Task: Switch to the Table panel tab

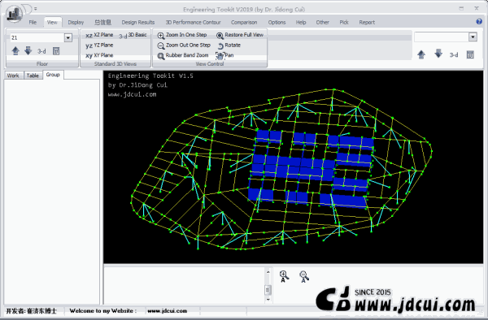Action: pyautogui.click(x=33, y=76)
